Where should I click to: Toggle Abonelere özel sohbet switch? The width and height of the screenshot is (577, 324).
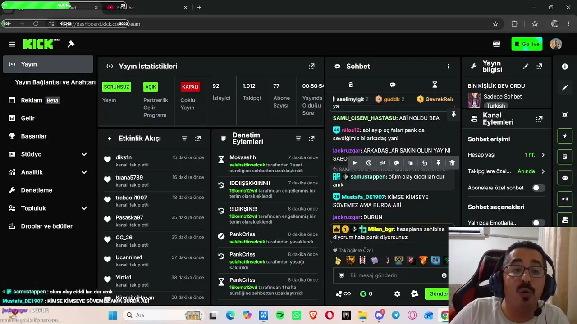[x=538, y=188]
